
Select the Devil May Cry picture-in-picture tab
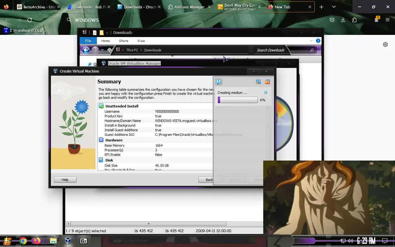[239, 7]
